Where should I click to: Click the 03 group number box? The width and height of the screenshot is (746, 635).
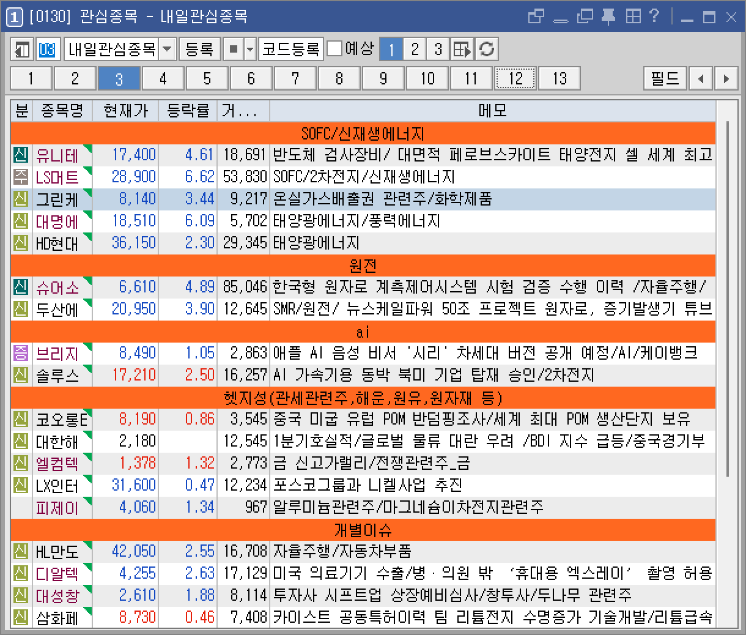pyautogui.click(x=47, y=49)
